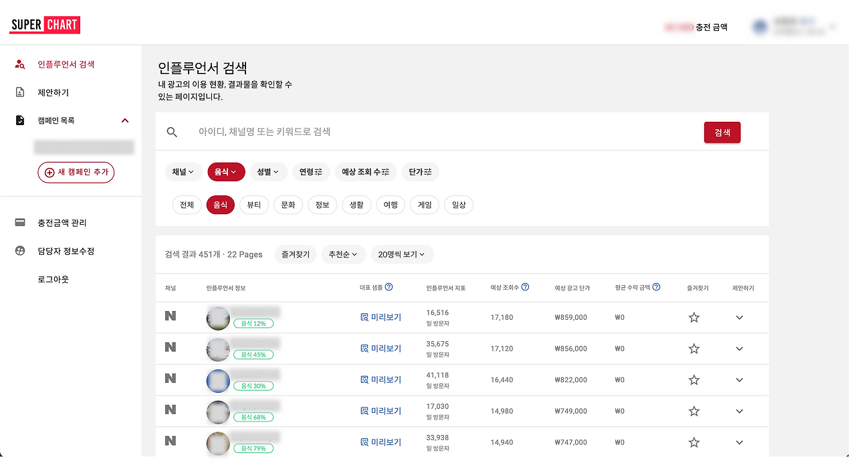This screenshot has width=856, height=461.
Task: Select the 여행 category chip
Action: tap(391, 205)
